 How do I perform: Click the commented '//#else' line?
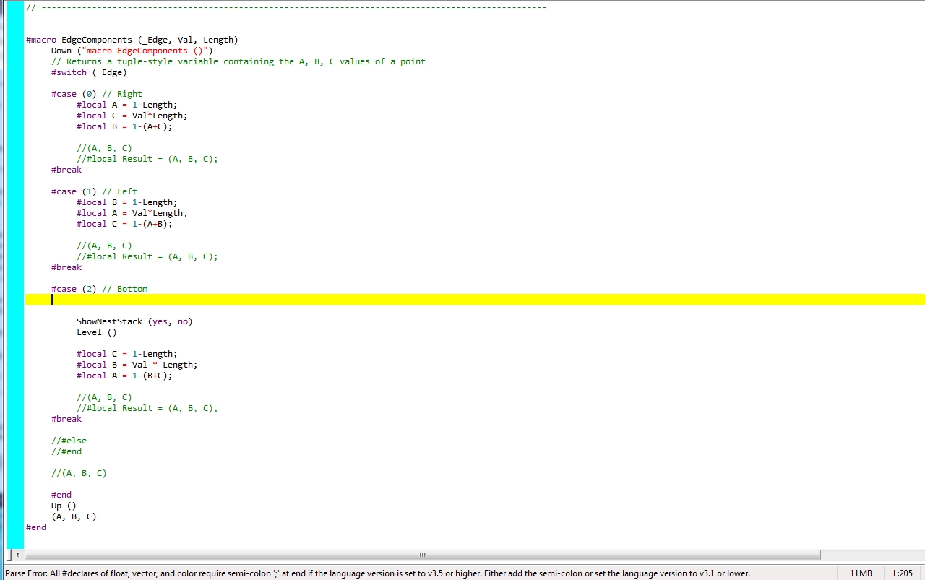pyautogui.click(x=69, y=441)
